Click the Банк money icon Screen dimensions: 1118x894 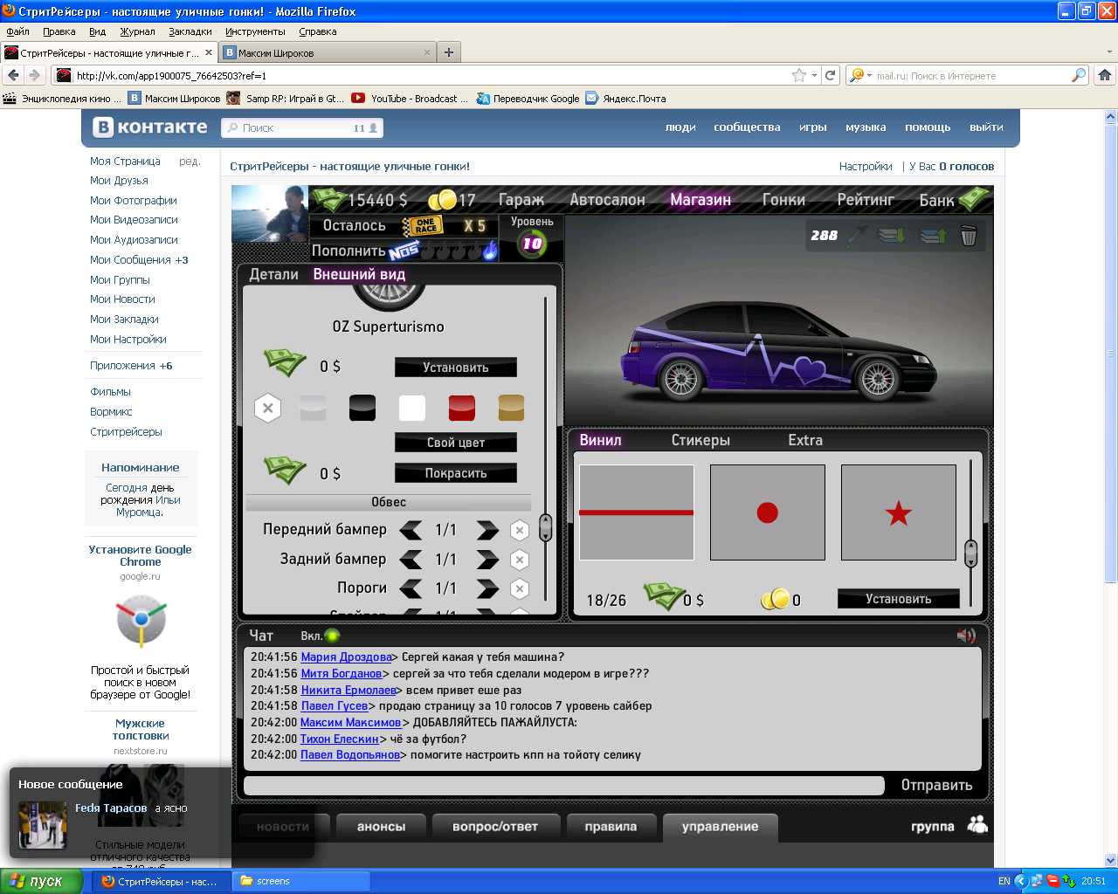tap(975, 199)
